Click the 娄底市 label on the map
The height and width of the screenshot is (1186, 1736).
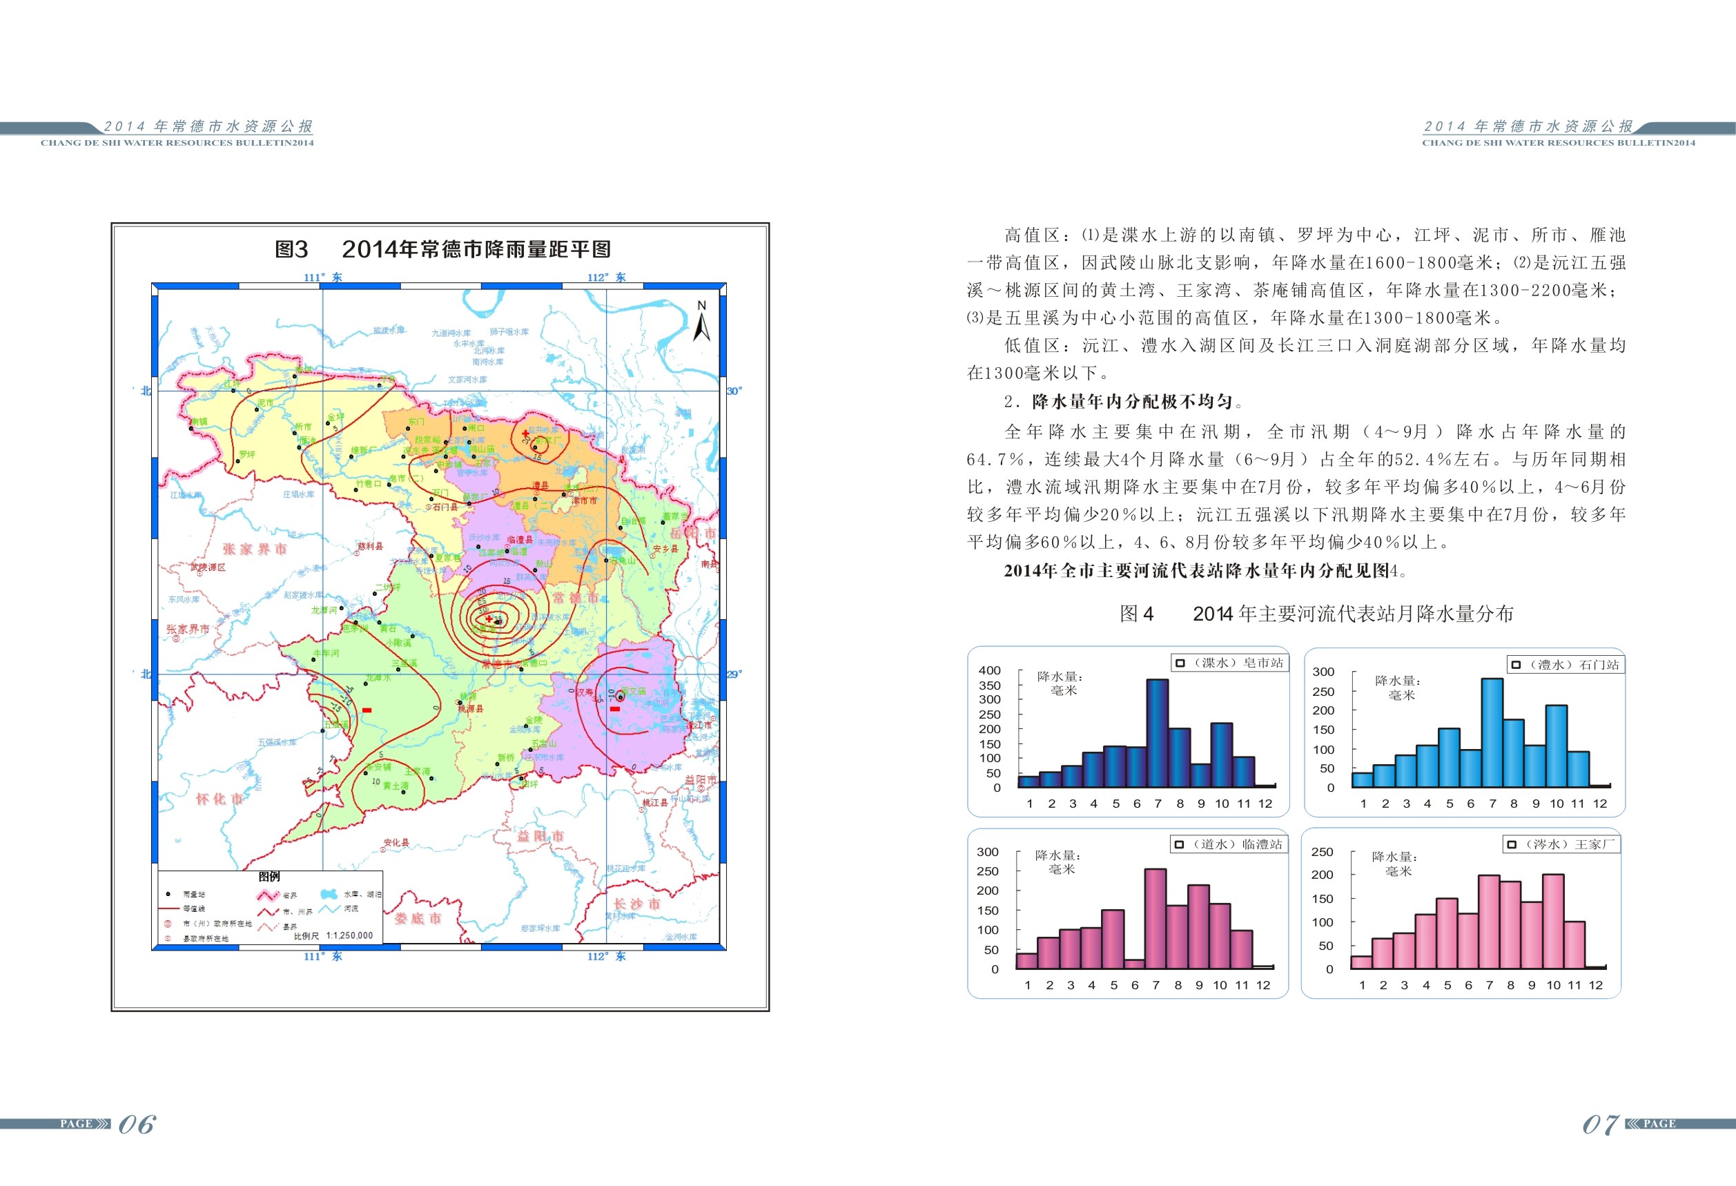[418, 919]
